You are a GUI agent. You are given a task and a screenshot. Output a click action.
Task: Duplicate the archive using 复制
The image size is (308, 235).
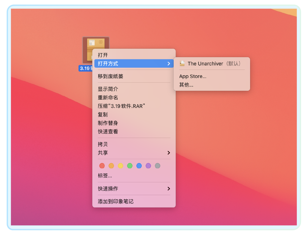pyautogui.click(x=103, y=115)
